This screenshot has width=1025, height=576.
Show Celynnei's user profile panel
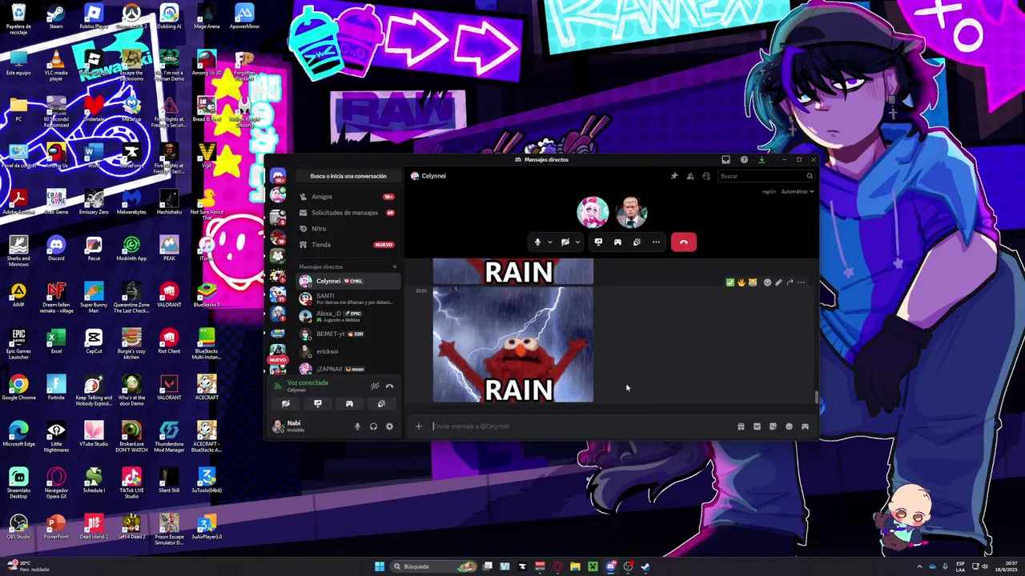[x=706, y=176]
